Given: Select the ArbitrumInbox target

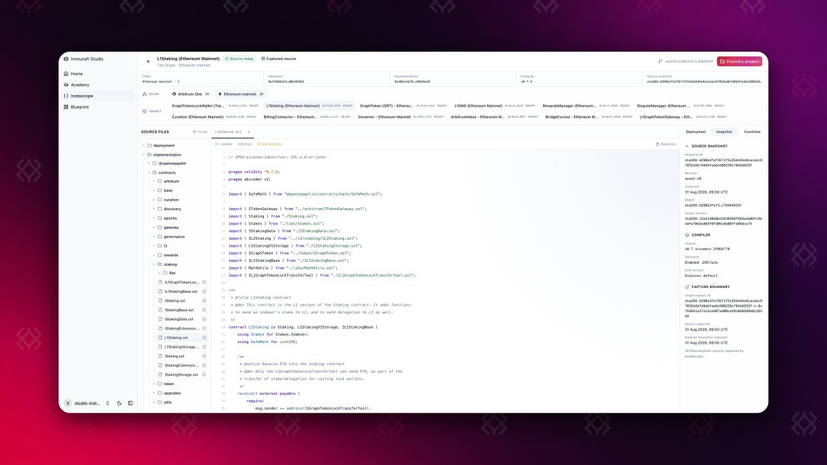Looking at the screenshot, I should pyautogui.click(x=495, y=117).
